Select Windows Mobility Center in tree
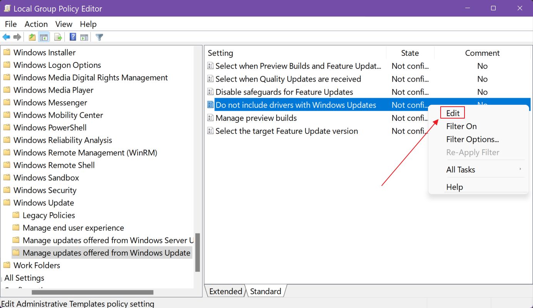 coord(58,115)
